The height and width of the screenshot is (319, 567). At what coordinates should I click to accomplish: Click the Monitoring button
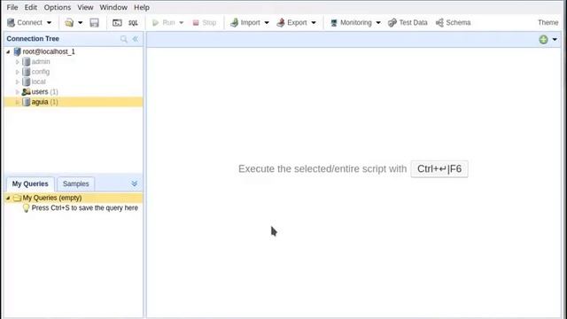[x=351, y=22]
